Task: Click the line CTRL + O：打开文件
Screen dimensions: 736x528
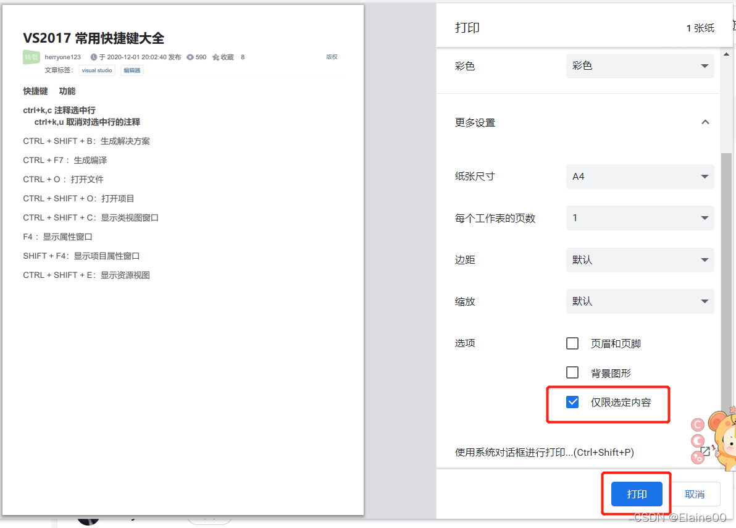Action: (64, 179)
